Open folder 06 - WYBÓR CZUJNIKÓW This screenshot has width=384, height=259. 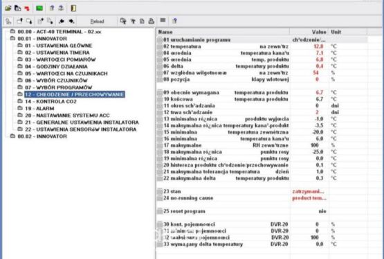(x=56, y=80)
